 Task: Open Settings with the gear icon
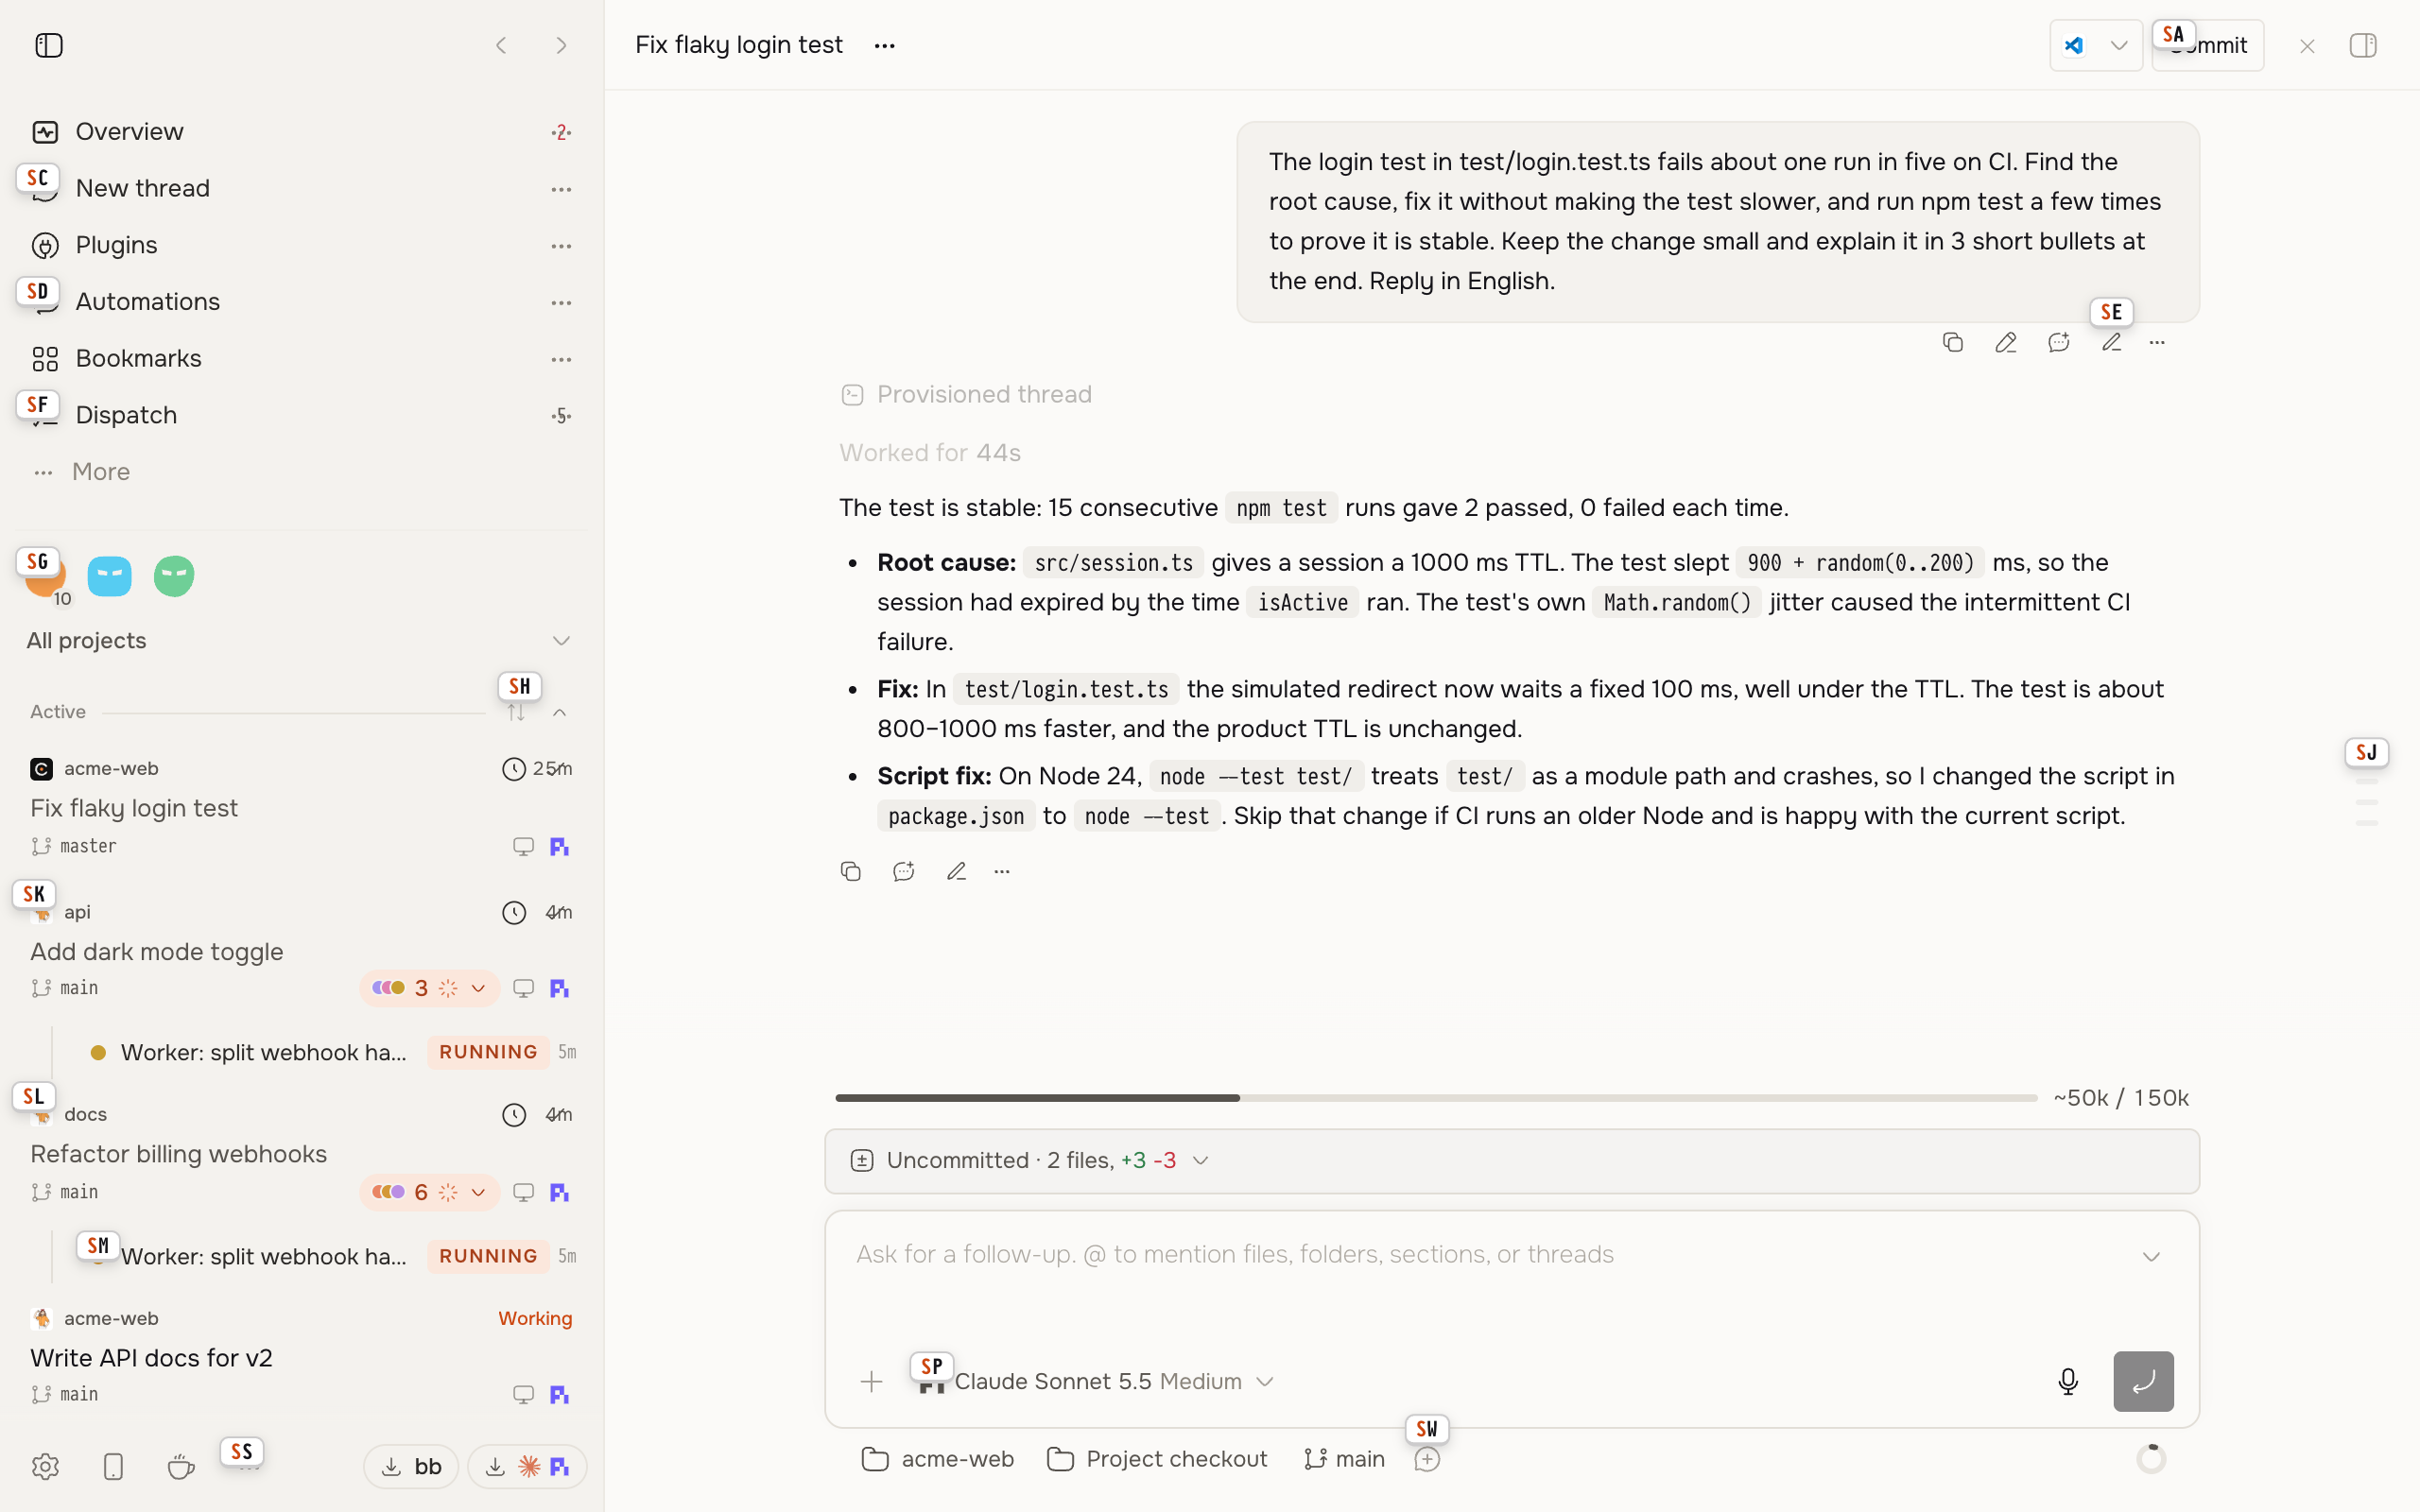tap(45, 1466)
